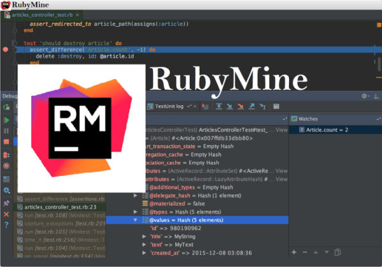The height and width of the screenshot is (267, 382).
Task: Click the Run to Cursor icon
Action: 263,106
